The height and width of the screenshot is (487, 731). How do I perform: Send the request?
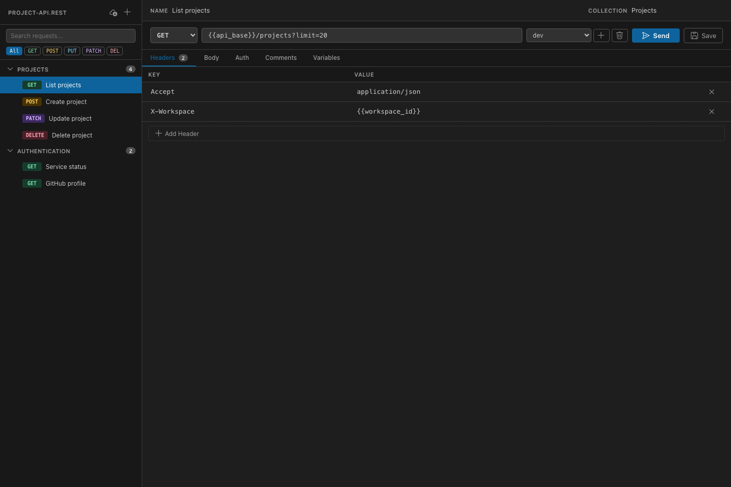click(x=655, y=36)
